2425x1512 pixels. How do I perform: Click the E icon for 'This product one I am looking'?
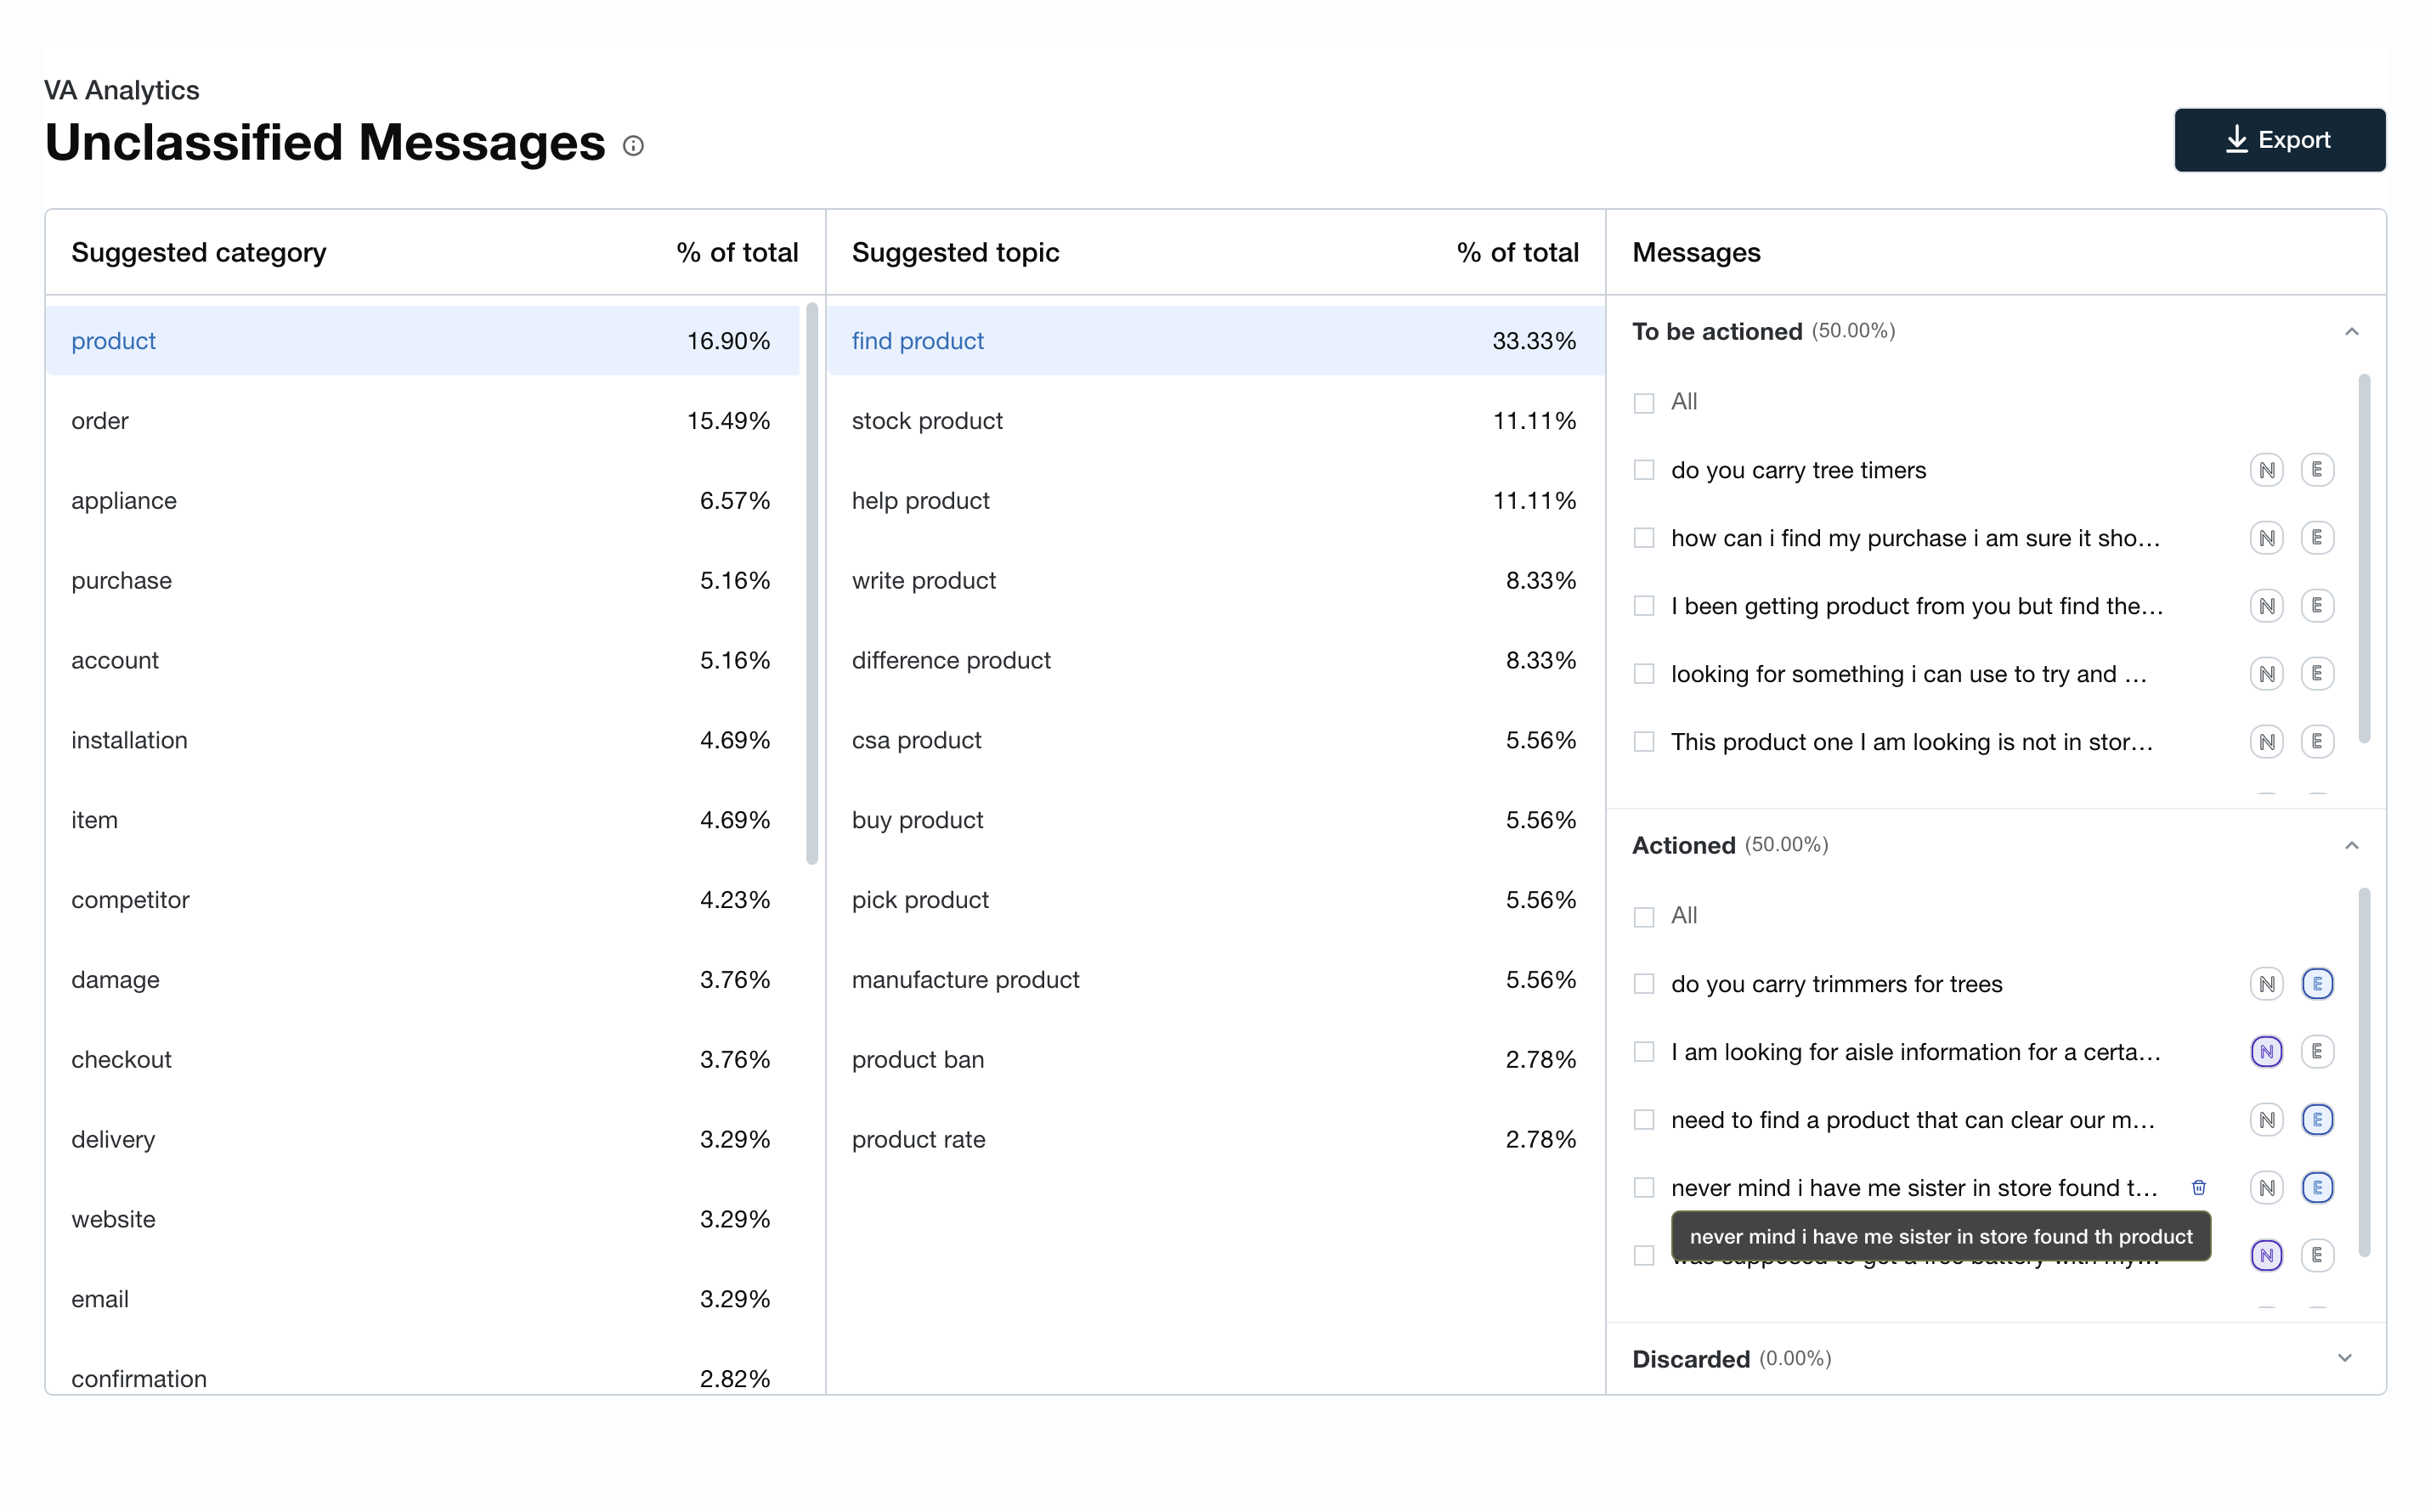(x=2316, y=742)
